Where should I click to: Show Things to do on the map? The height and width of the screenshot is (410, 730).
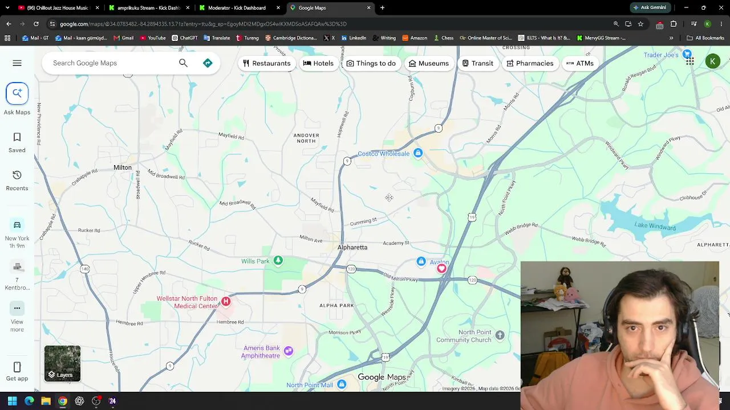(371, 63)
